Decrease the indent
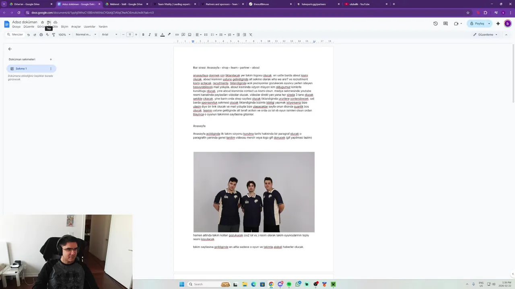Viewport: 515px width, 289px height. (238, 35)
